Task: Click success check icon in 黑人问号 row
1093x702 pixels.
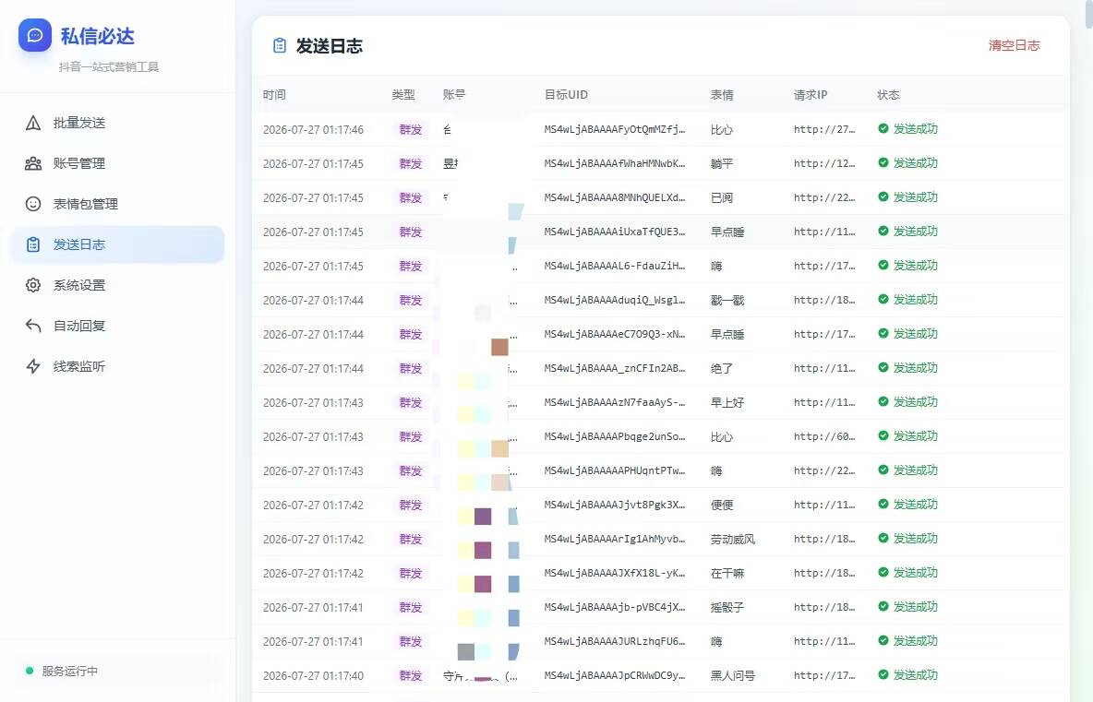Action: (x=883, y=675)
